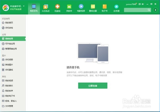160x112 pixels.
Task: Select 我的应用 in the sidebar
Action: pyautogui.click(x=13, y=39)
